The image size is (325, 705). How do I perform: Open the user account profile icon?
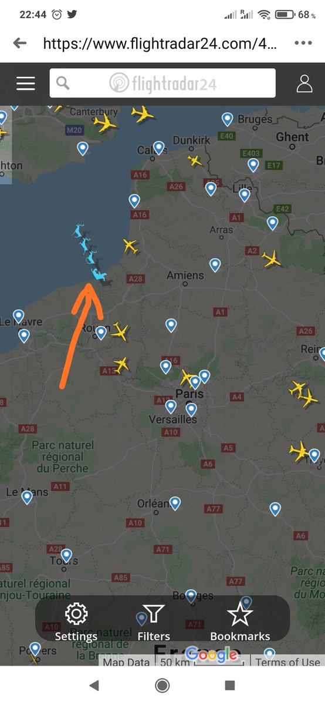tap(304, 83)
